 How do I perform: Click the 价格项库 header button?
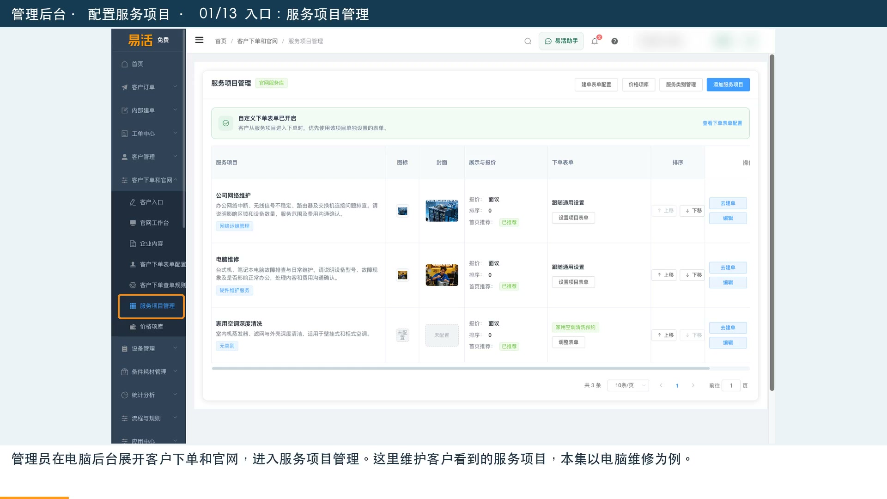coord(638,85)
